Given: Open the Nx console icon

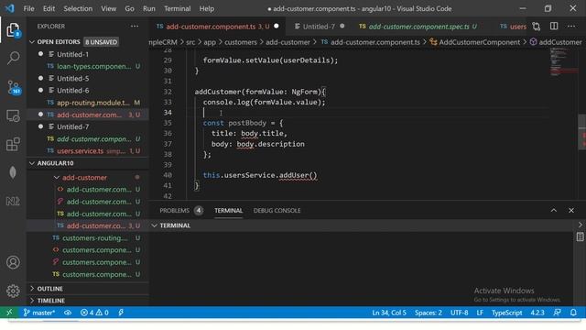Looking at the screenshot, I should coord(13,202).
